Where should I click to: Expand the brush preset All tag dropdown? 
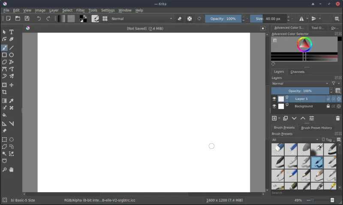point(295,140)
